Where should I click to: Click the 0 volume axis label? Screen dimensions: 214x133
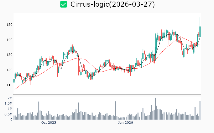12,120
